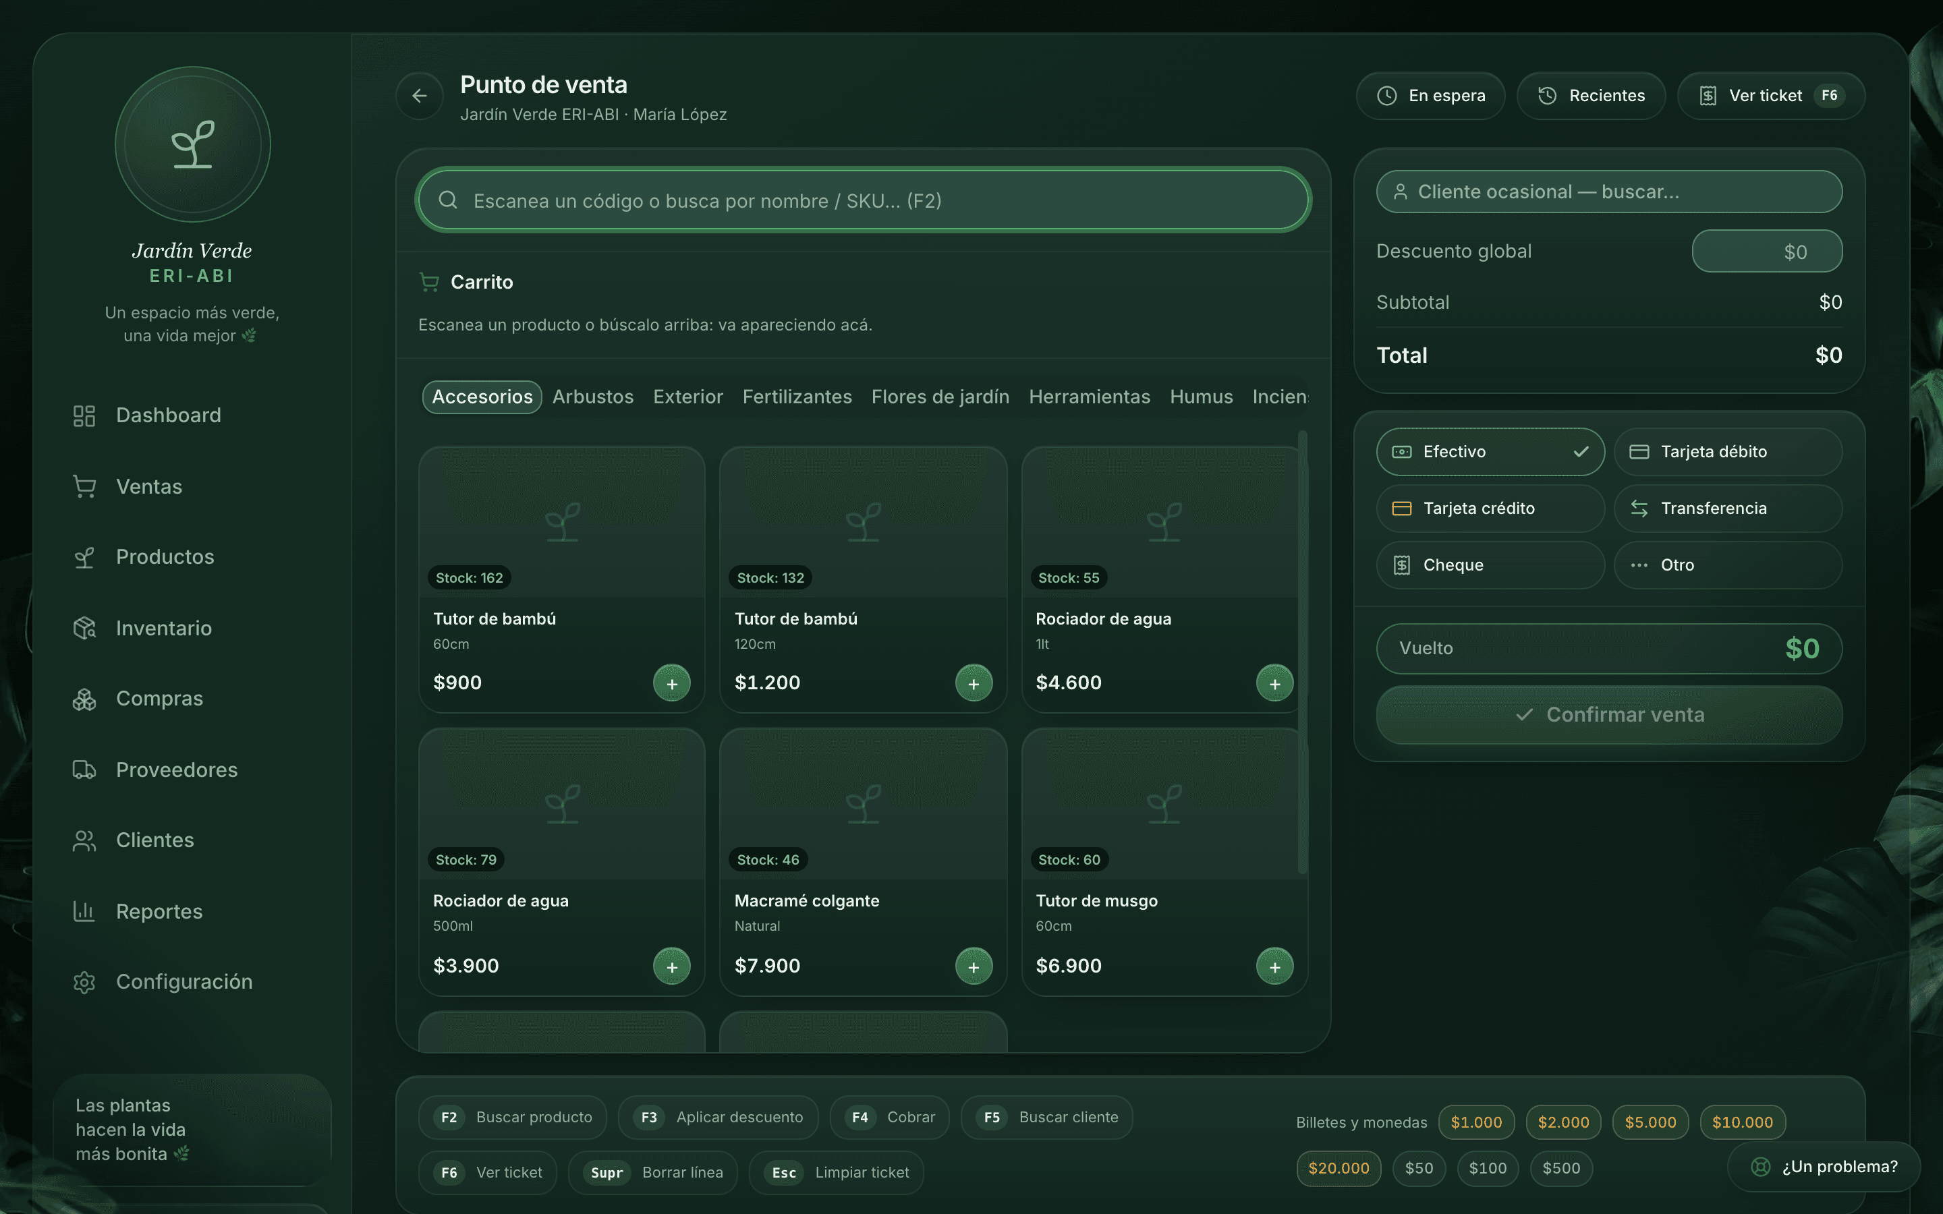Switch to the Arbustos category tab
This screenshot has width=1943, height=1214.
tap(592, 397)
